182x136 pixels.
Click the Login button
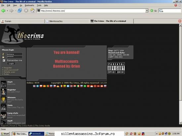coord(11,63)
